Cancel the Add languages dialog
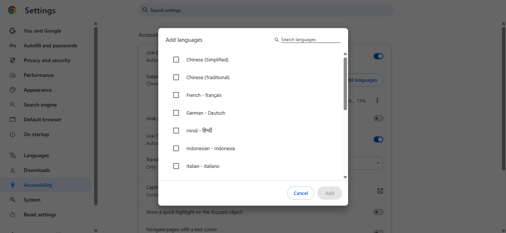The width and height of the screenshot is (506, 233). (301, 193)
